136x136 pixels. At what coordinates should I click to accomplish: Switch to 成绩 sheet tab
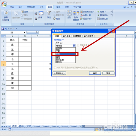pyautogui.click(x=14, y=126)
